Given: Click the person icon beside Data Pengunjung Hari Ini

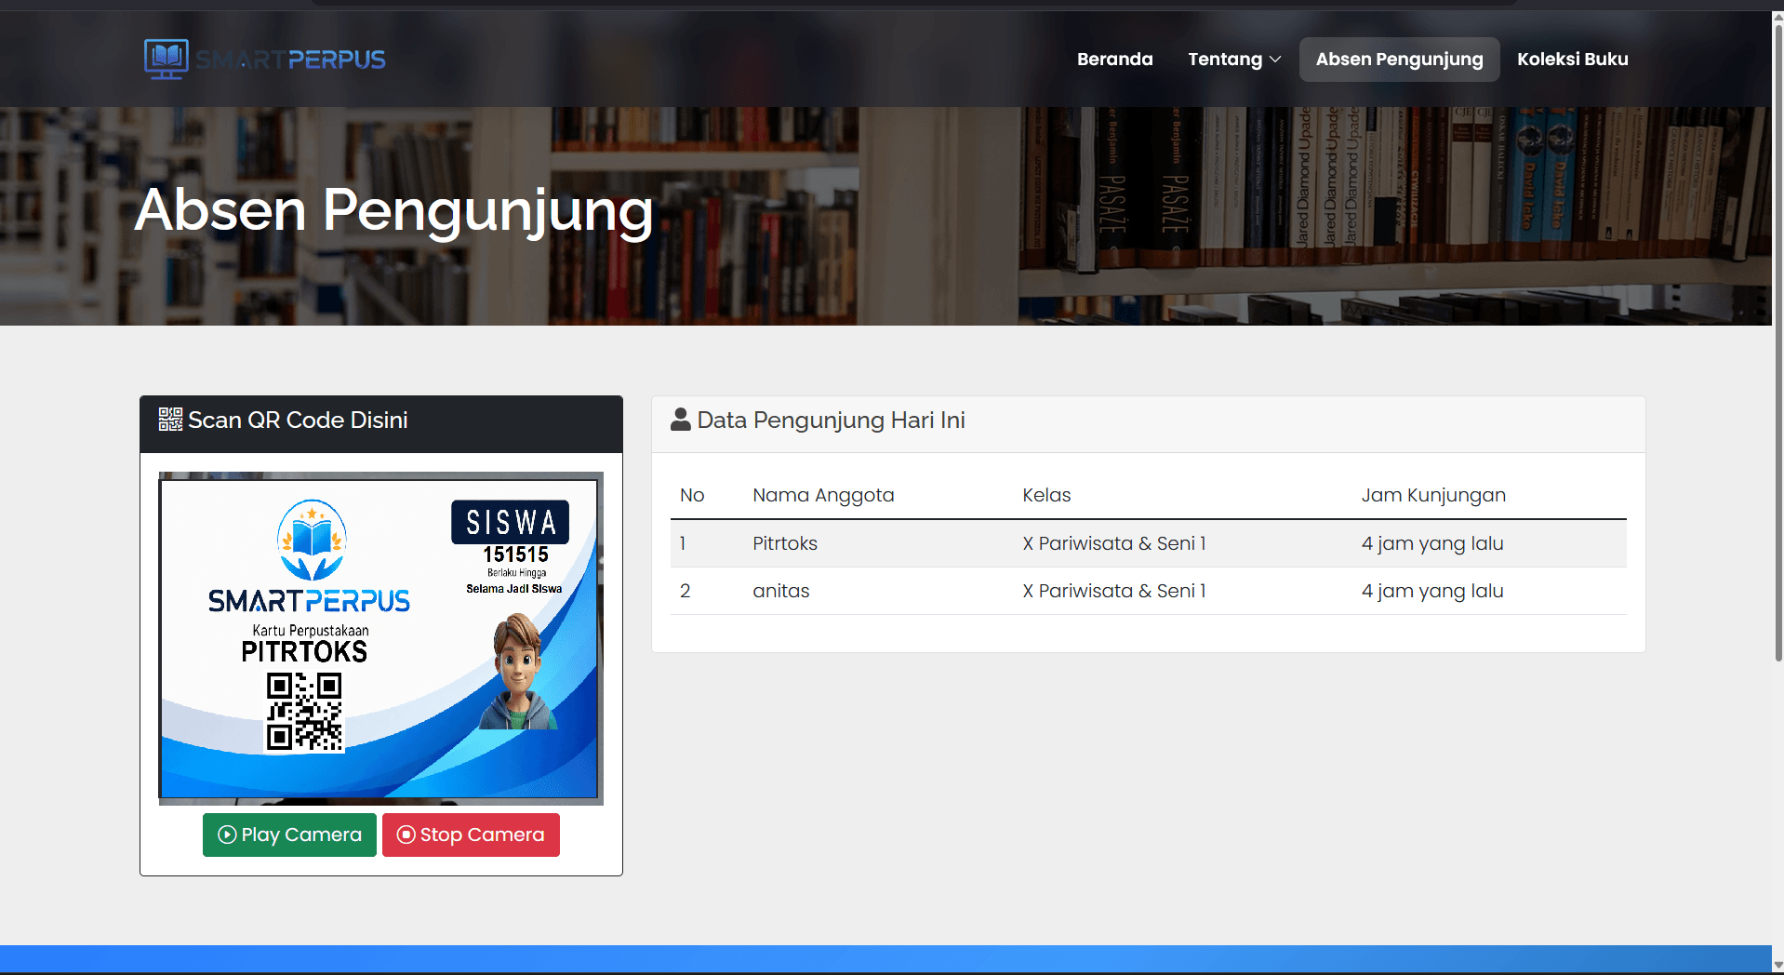Looking at the screenshot, I should pos(681,420).
